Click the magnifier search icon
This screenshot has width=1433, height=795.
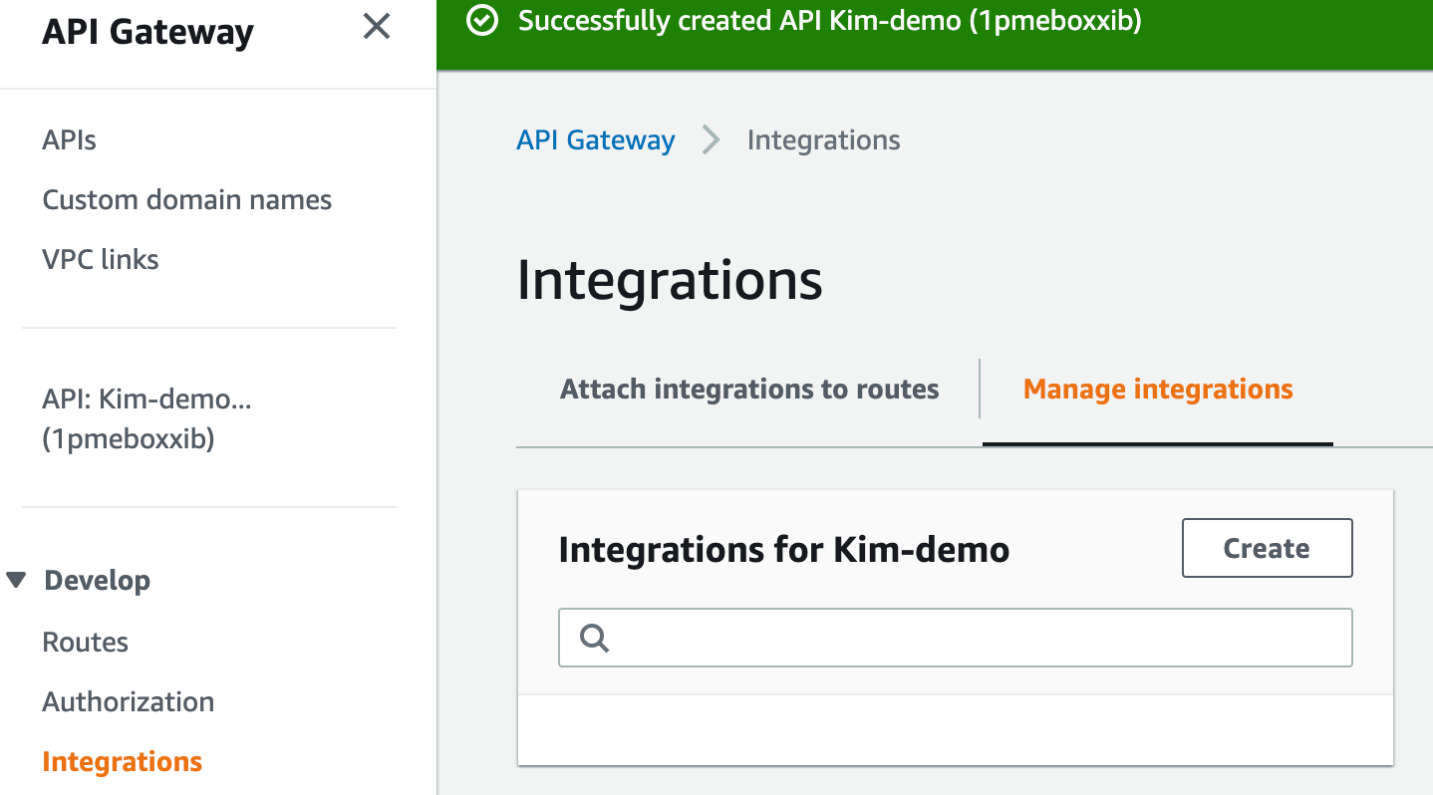594,638
